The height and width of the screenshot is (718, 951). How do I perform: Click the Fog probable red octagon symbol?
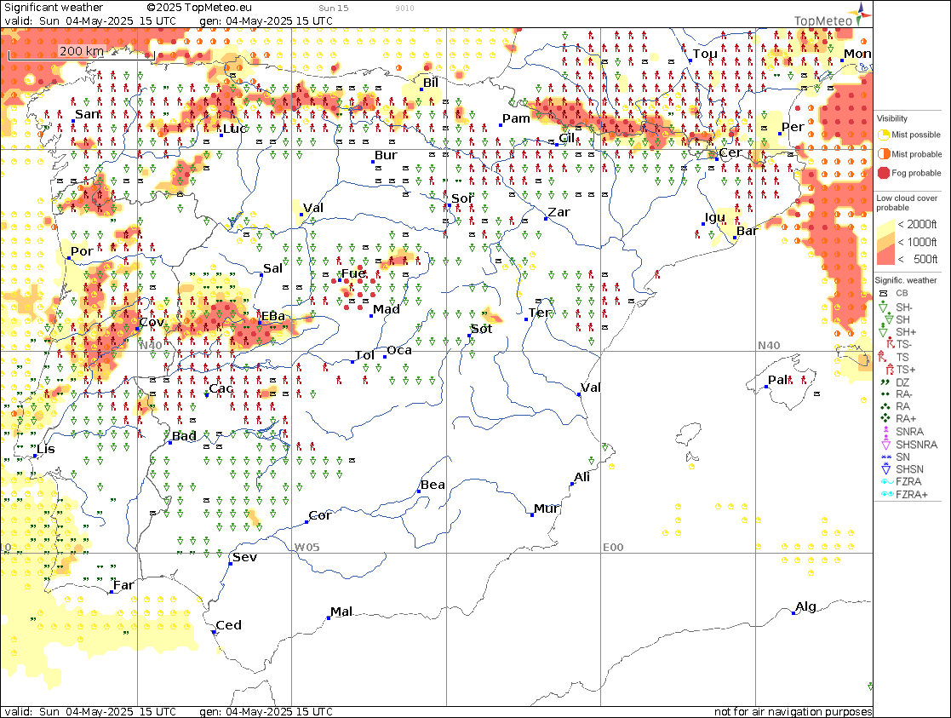point(884,173)
